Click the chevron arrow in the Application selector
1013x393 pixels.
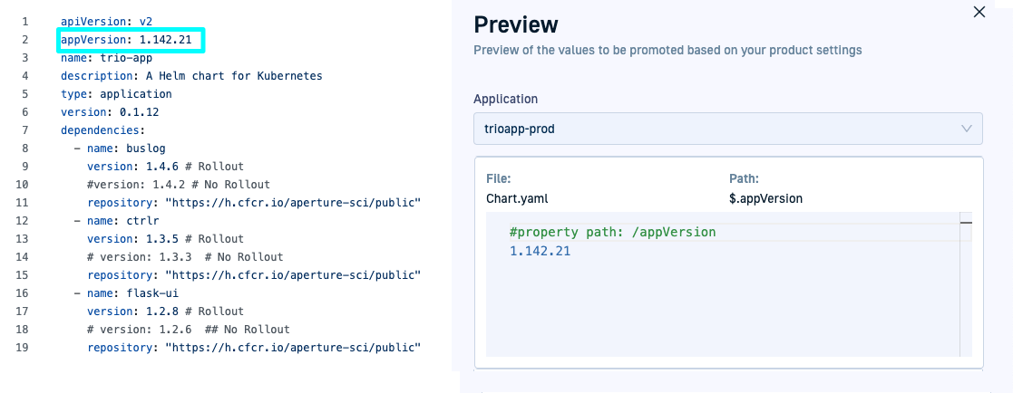(x=966, y=129)
